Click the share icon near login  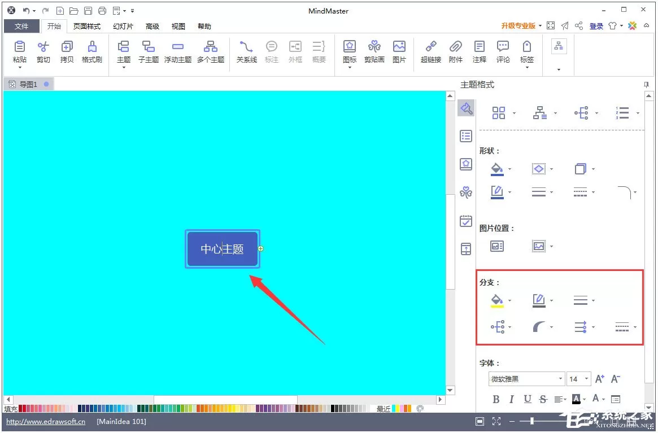(x=579, y=26)
